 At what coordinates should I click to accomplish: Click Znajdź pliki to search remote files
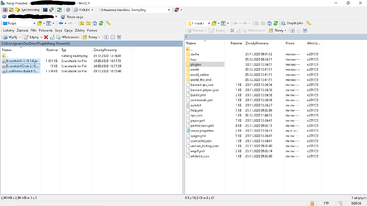[x=293, y=23]
